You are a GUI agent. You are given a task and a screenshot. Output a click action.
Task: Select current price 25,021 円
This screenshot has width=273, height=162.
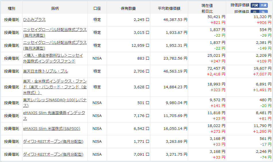click(216, 56)
